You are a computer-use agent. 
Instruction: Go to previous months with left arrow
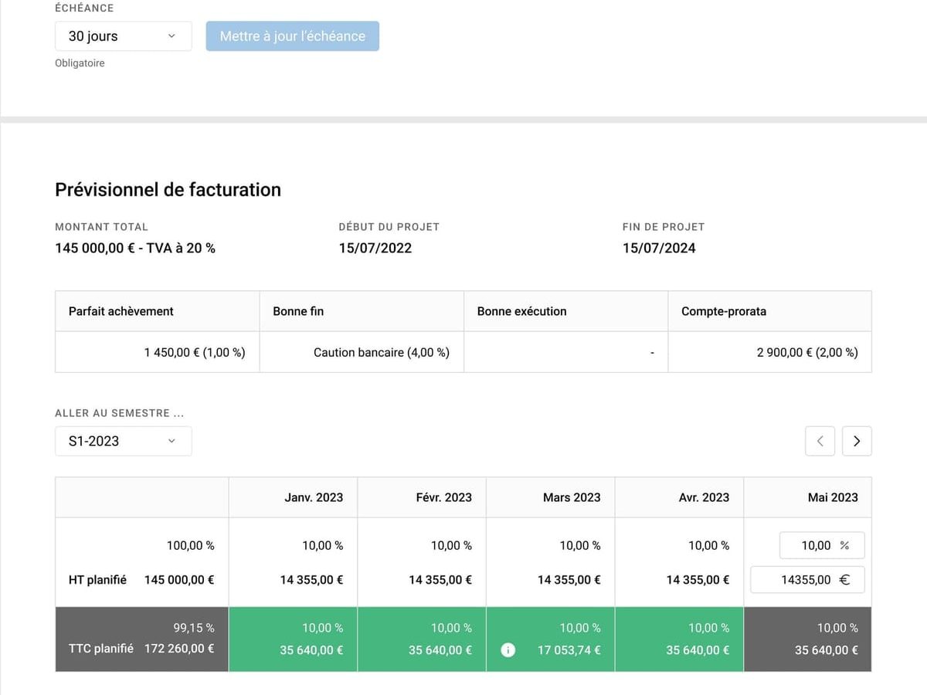tap(820, 441)
